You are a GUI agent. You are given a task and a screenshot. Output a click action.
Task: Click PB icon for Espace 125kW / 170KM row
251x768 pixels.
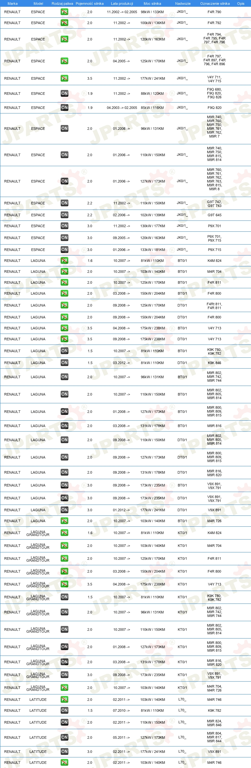click(65, 61)
